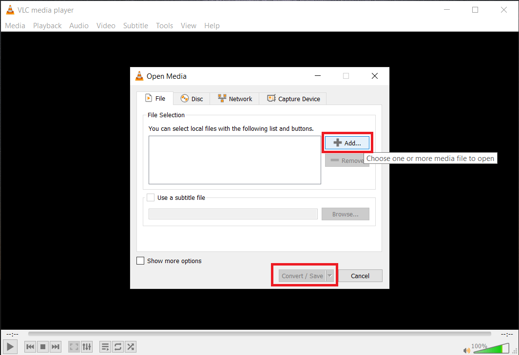Mute audio via the speaker icon
519x355 pixels.
466,350
